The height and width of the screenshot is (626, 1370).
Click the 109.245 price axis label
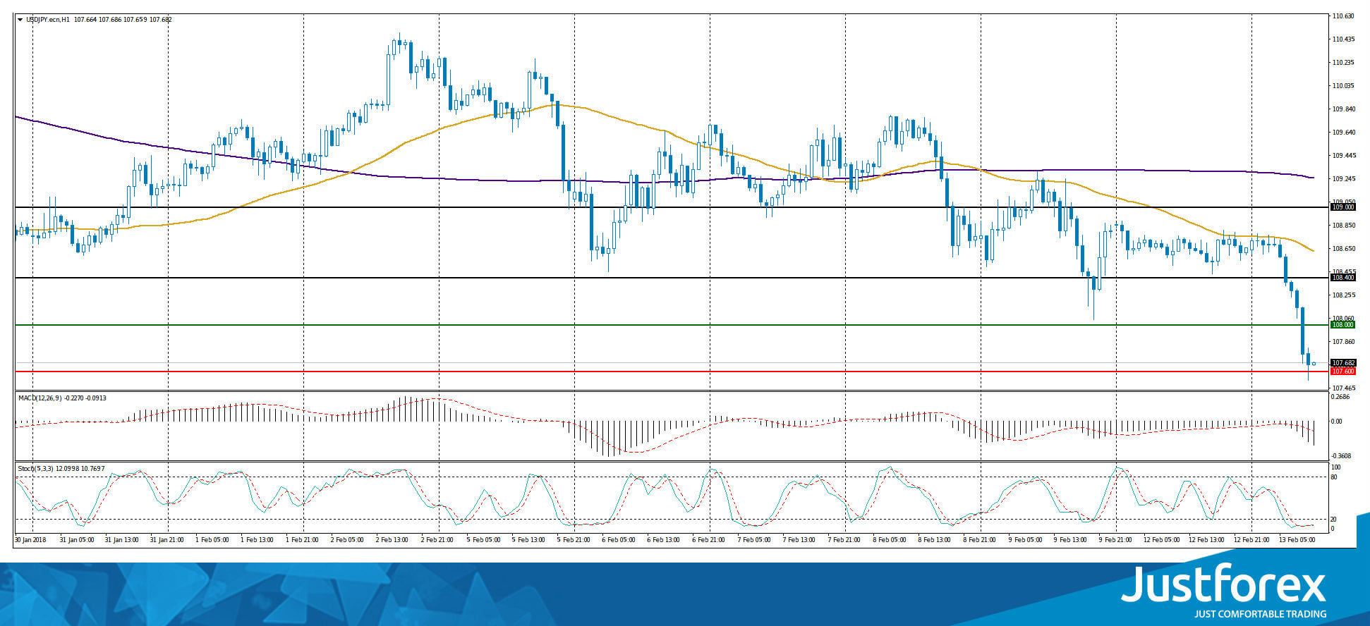point(1343,179)
